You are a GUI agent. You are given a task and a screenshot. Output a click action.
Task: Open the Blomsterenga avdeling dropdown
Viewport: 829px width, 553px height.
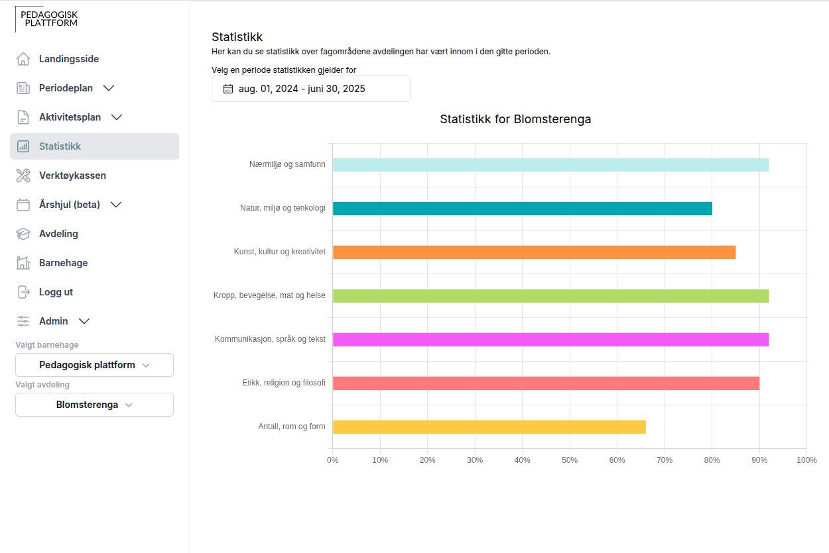coord(94,405)
